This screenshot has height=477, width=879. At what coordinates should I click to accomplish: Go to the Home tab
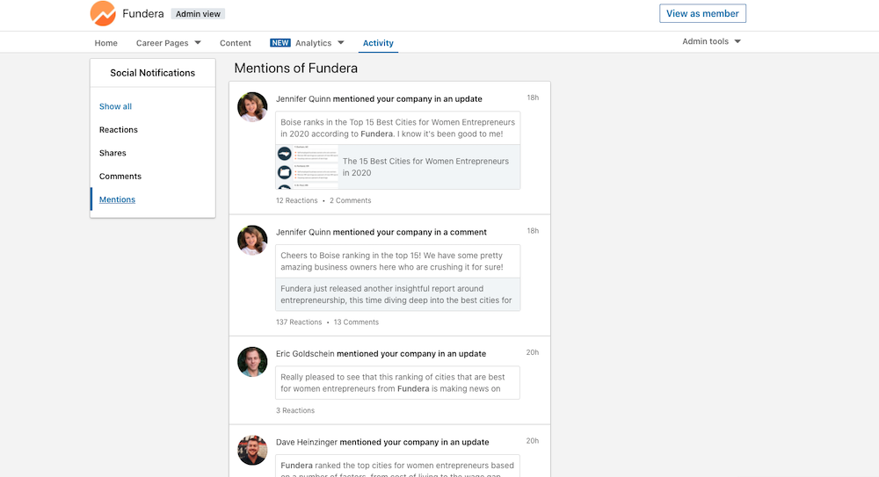(x=106, y=43)
